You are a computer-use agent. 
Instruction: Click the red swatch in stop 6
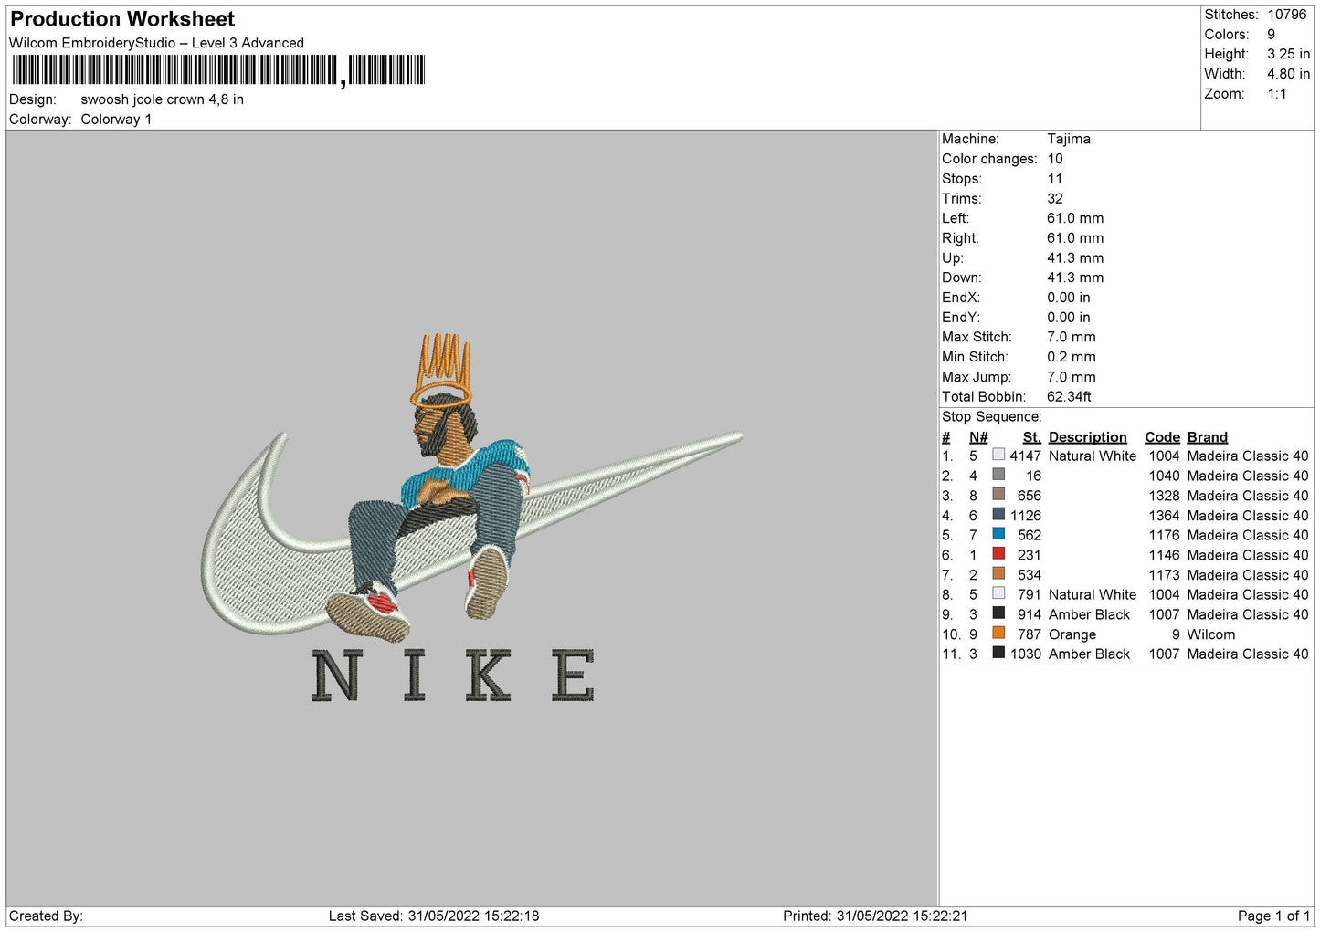coord(998,554)
